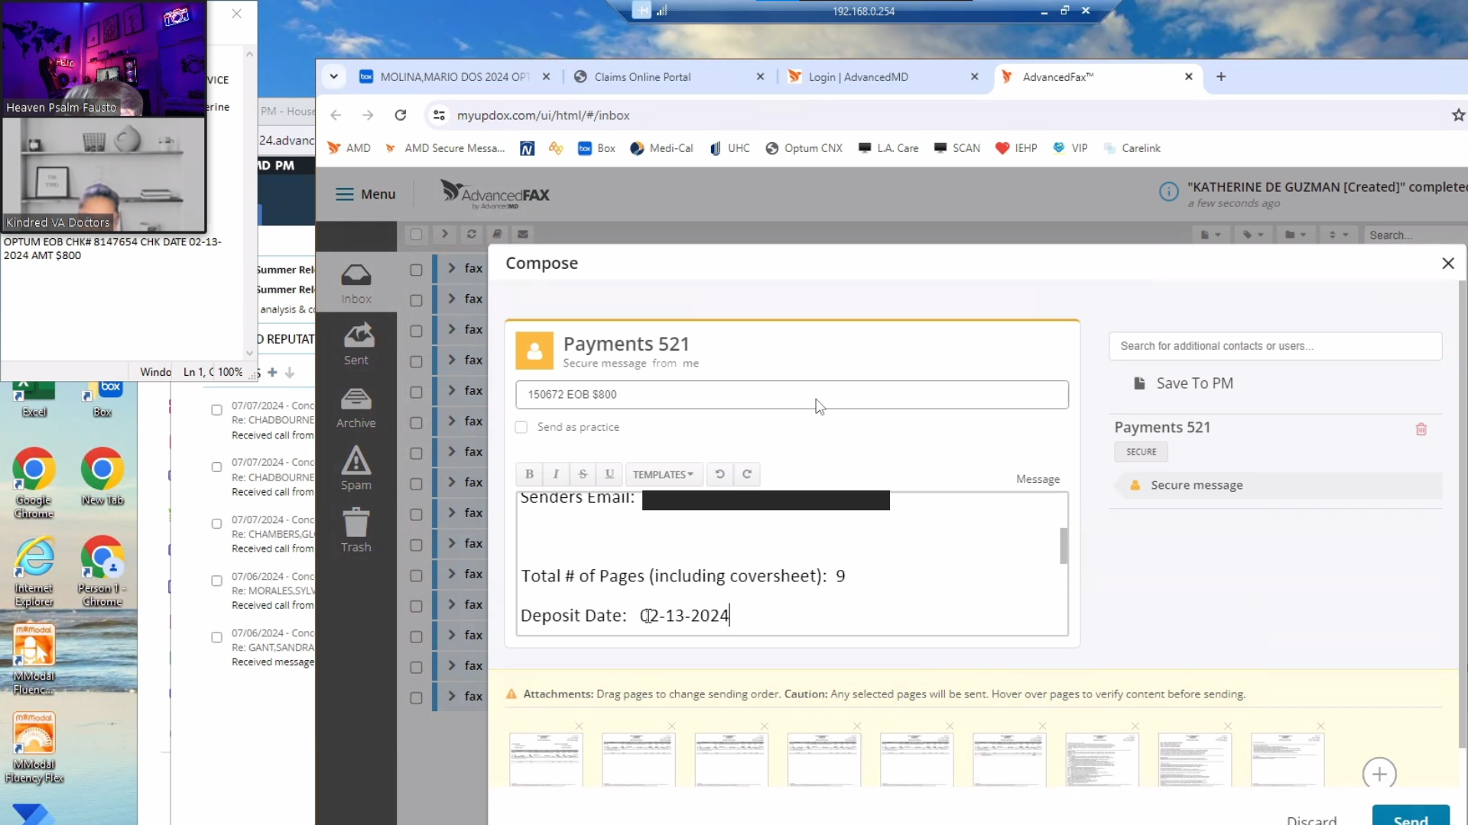This screenshot has width=1468, height=825.
Task: Click Save To PM
Action: [x=1194, y=383]
